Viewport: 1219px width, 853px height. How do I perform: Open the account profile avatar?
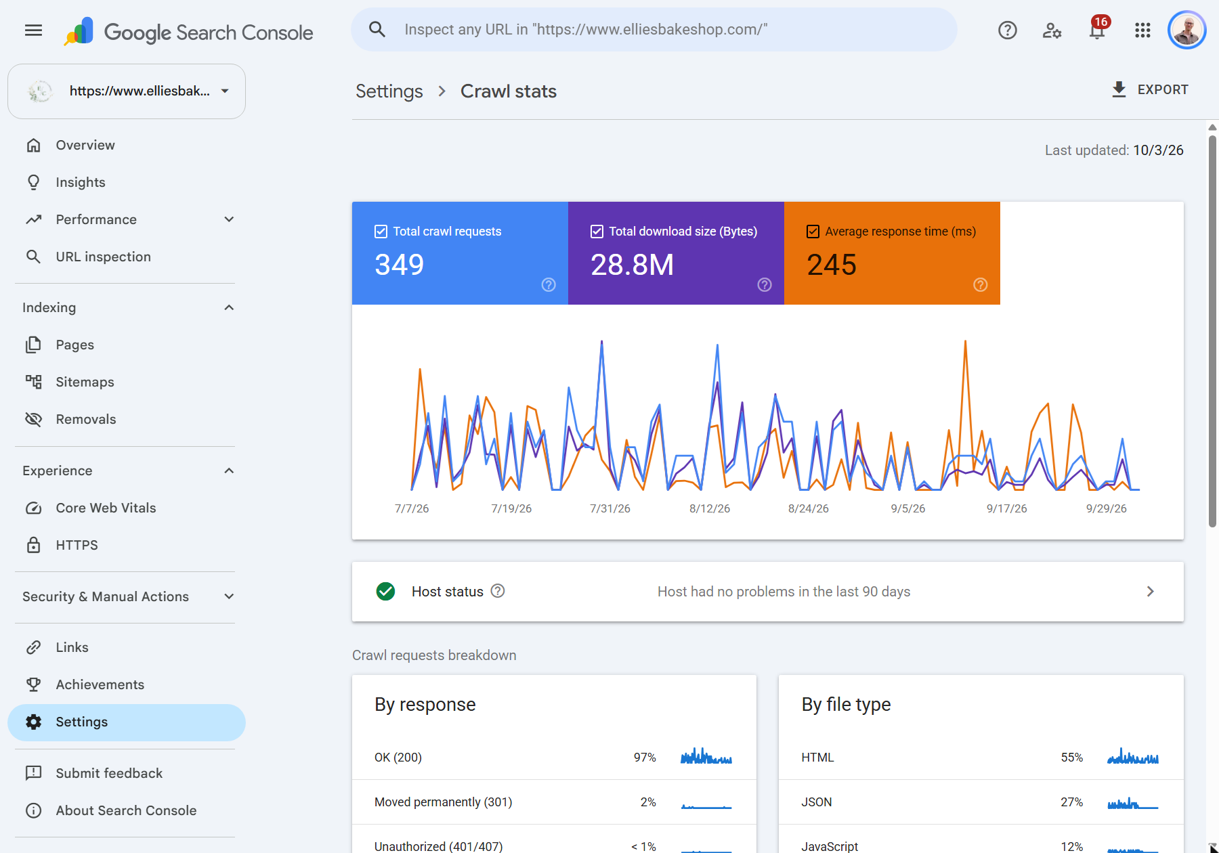point(1187,30)
